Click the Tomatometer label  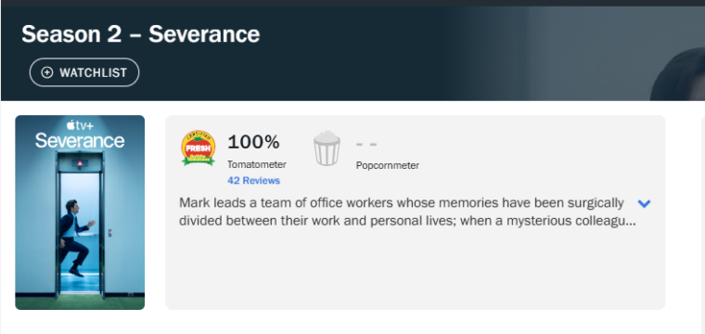pyautogui.click(x=257, y=164)
